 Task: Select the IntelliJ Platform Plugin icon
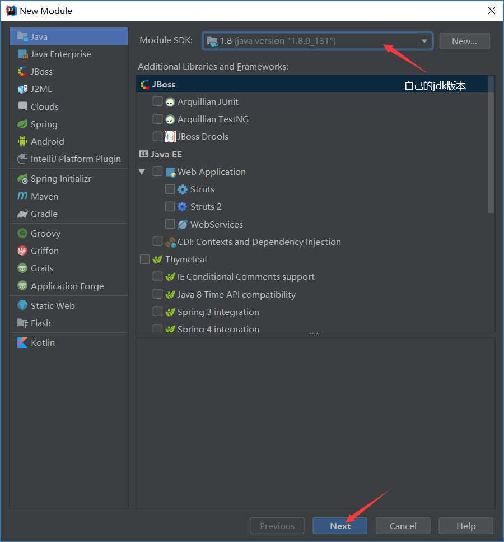[22, 159]
